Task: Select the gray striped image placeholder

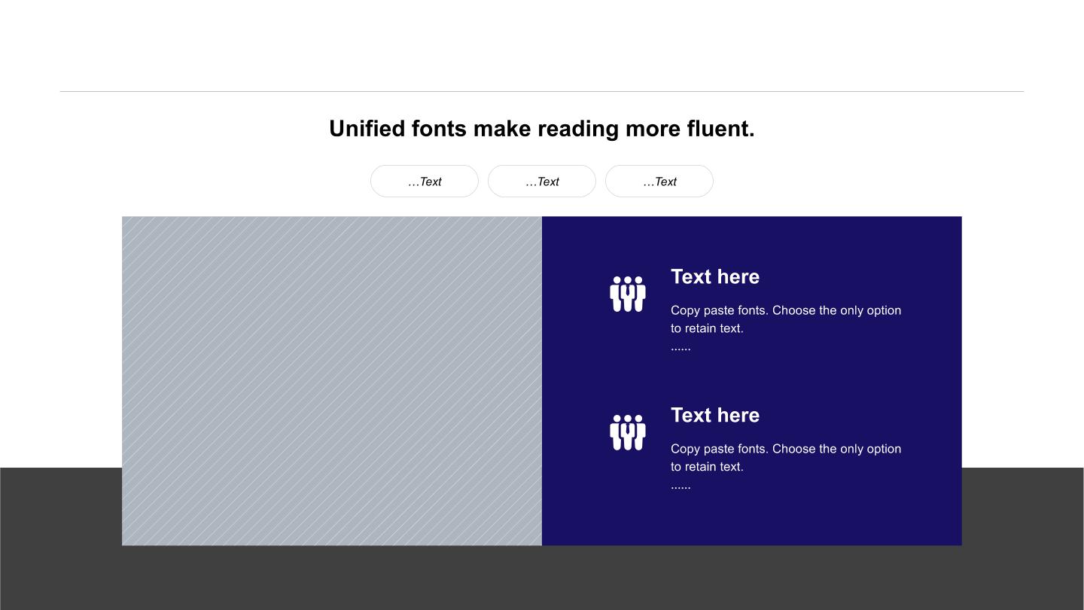Action: [332, 381]
